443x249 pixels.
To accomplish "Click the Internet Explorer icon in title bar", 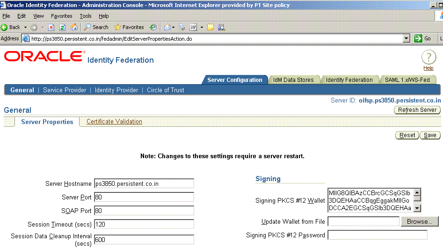I will pos(3,5).
